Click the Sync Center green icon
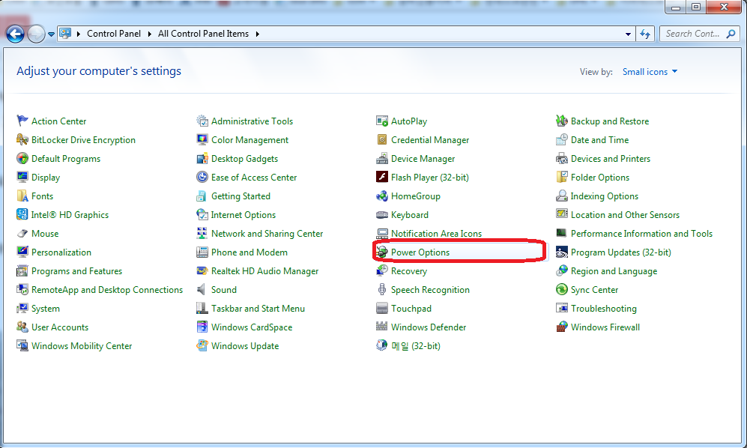The width and height of the screenshot is (747, 448). tap(562, 290)
